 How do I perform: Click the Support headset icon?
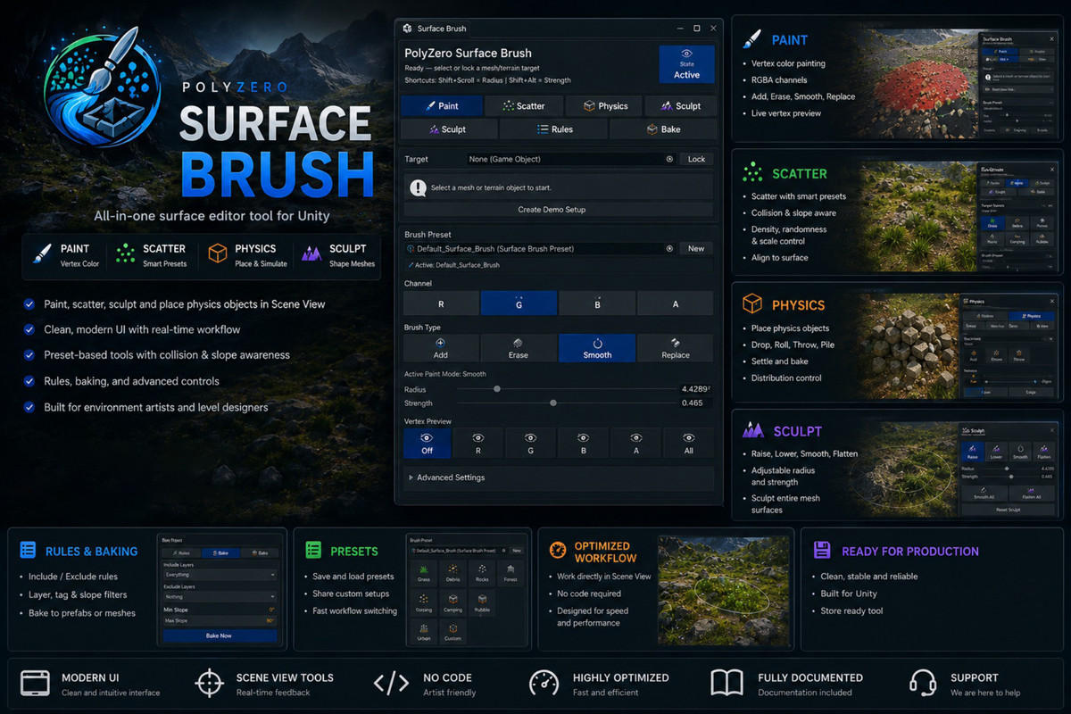click(x=922, y=684)
